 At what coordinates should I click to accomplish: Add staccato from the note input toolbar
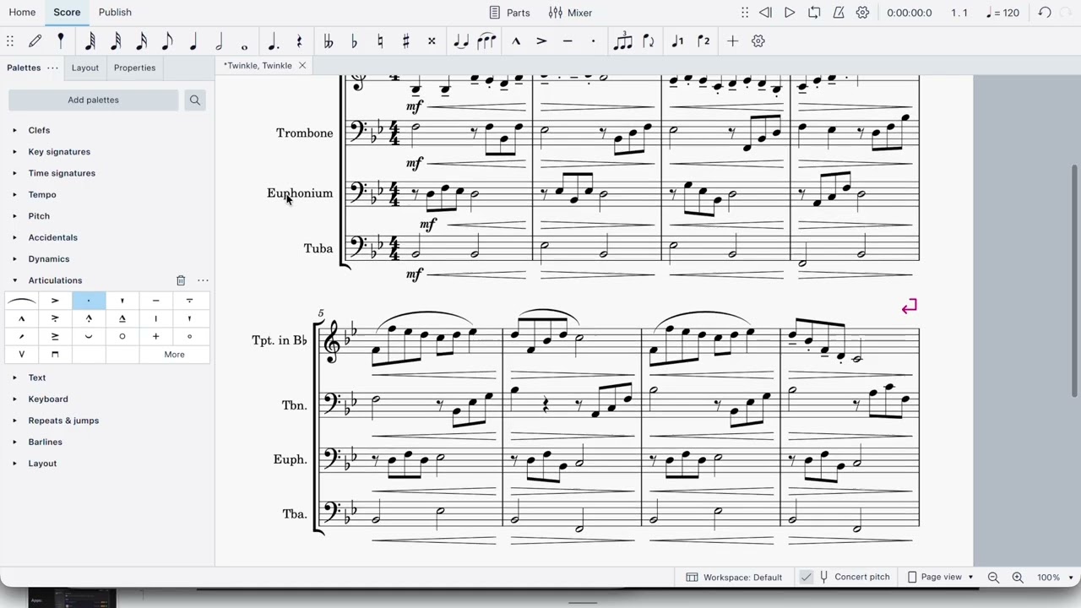click(x=593, y=41)
